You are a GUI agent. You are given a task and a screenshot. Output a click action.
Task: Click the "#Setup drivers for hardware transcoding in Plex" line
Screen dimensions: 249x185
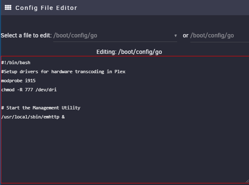(x=63, y=72)
